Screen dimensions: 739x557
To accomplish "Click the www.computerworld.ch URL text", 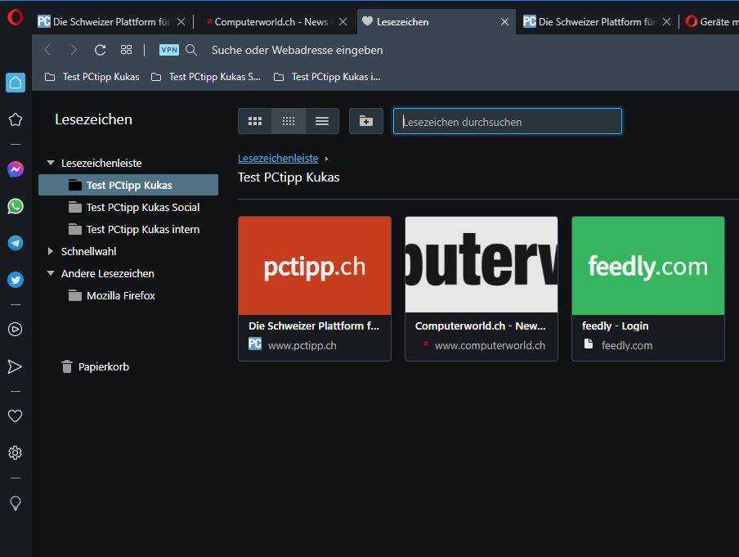I will coord(490,345).
